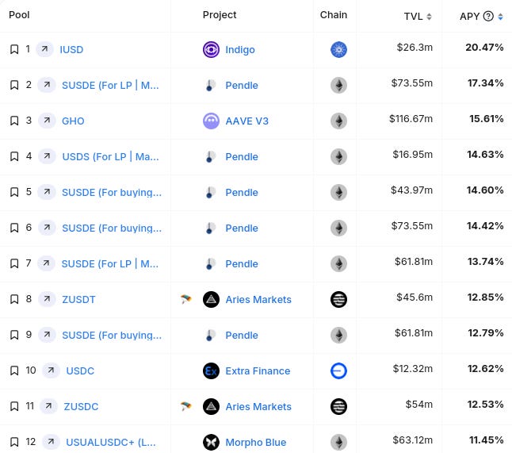Image resolution: width=512 pixels, height=453 pixels.
Task: Click Aries Markets logo in ZUSDC row
Action: 211,406
